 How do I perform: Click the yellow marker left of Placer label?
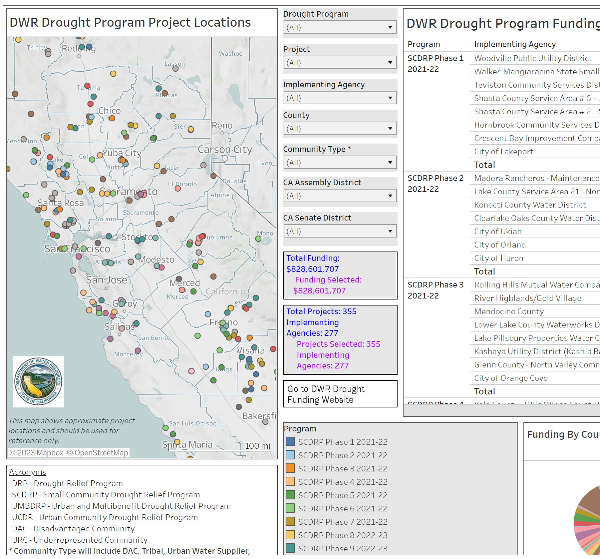click(157, 166)
